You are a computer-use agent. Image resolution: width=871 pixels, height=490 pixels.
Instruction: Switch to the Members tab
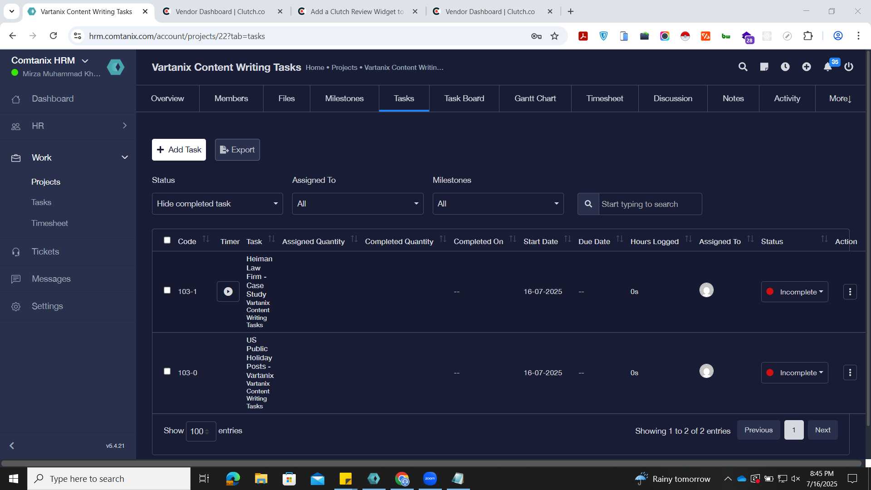[231, 98]
